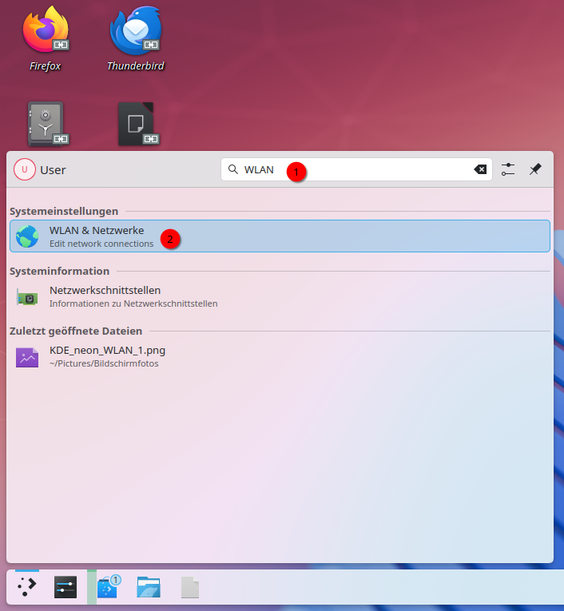Launch Thunderbird desktop shortcut
This screenshot has width=564, height=611.
(x=135, y=33)
